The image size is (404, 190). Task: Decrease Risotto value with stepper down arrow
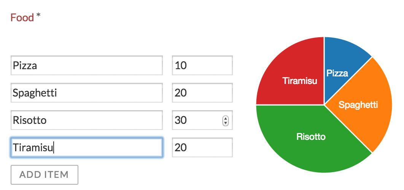(226, 123)
